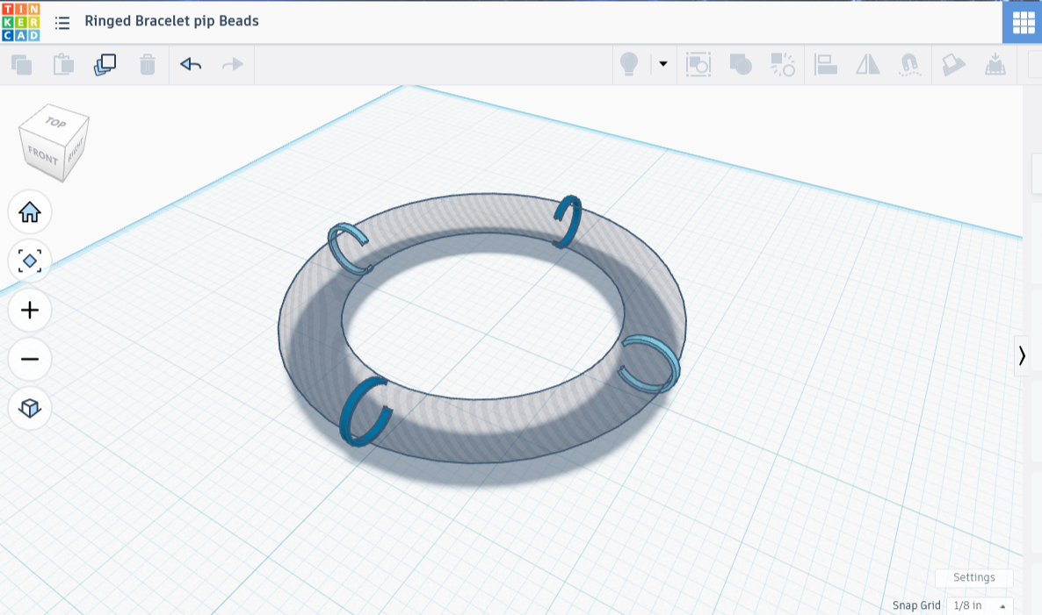Viewport: 1042px width, 615px height.
Task: Open the visibility dropdown arrow
Action: click(x=663, y=64)
